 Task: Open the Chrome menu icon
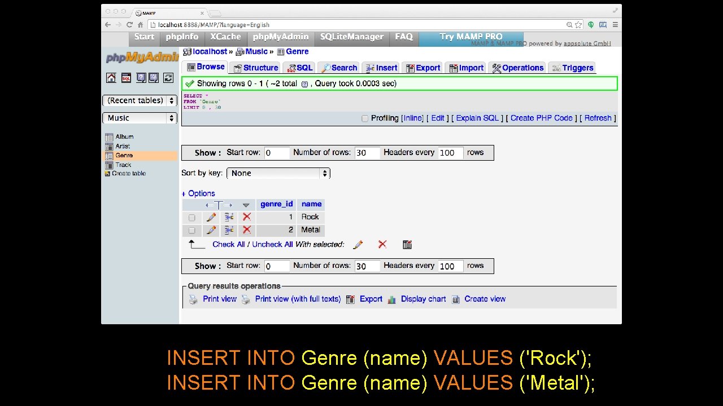(x=615, y=25)
